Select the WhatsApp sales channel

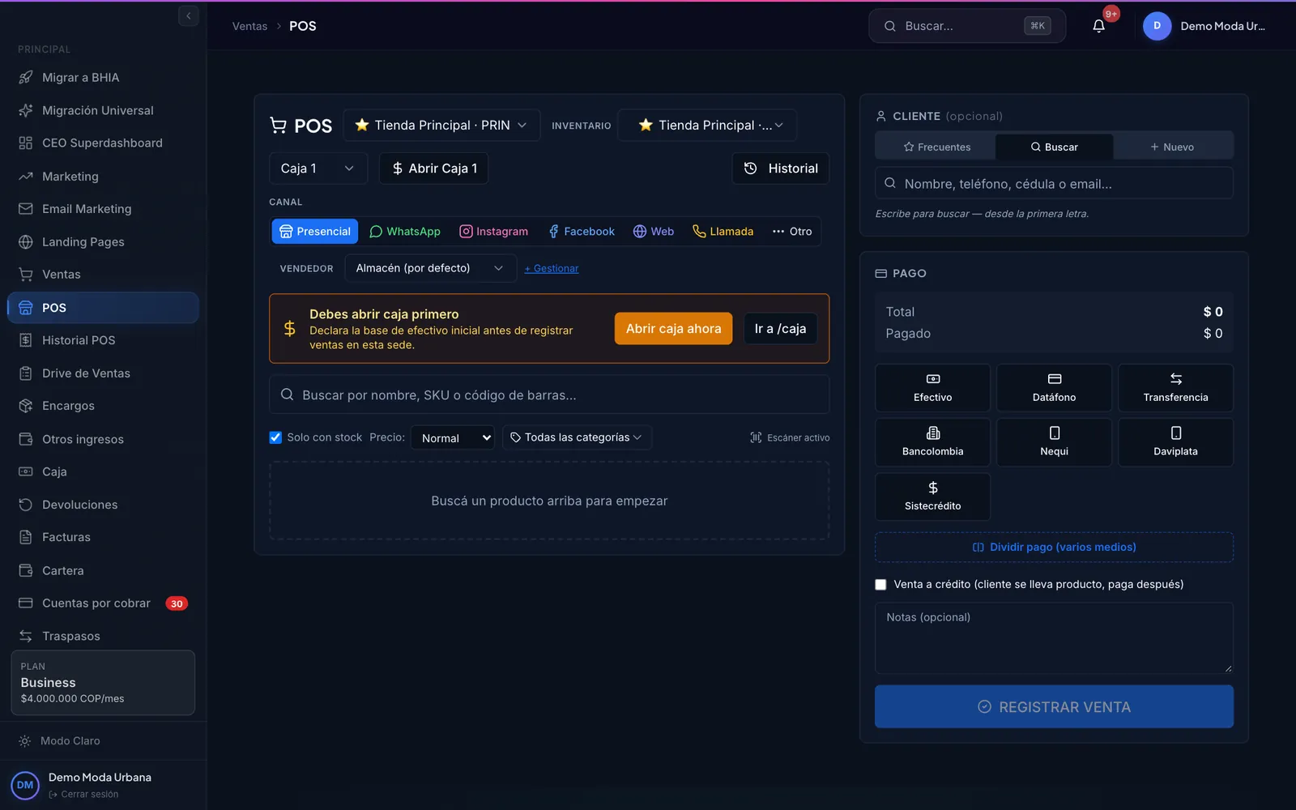pyautogui.click(x=405, y=232)
